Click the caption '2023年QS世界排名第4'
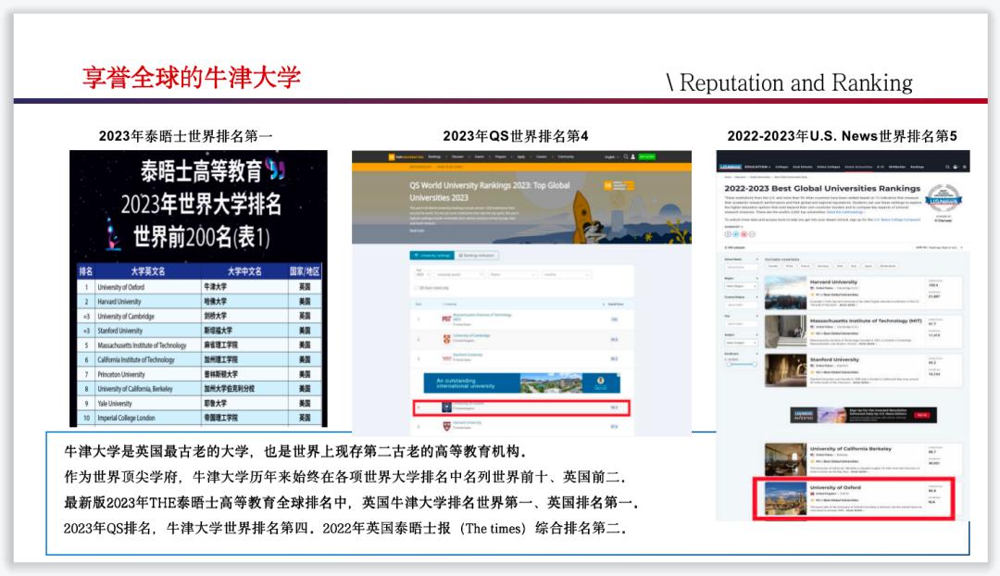This screenshot has height=576, width=1000. [x=516, y=136]
